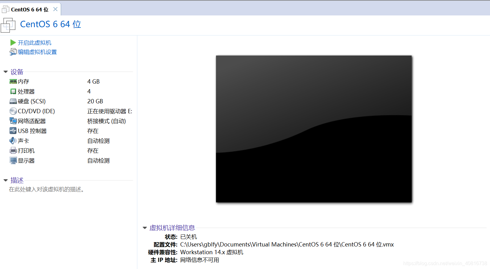Click the display (显示器) monitor icon
The image size is (490, 269).
pyautogui.click(x=13, y=161)
